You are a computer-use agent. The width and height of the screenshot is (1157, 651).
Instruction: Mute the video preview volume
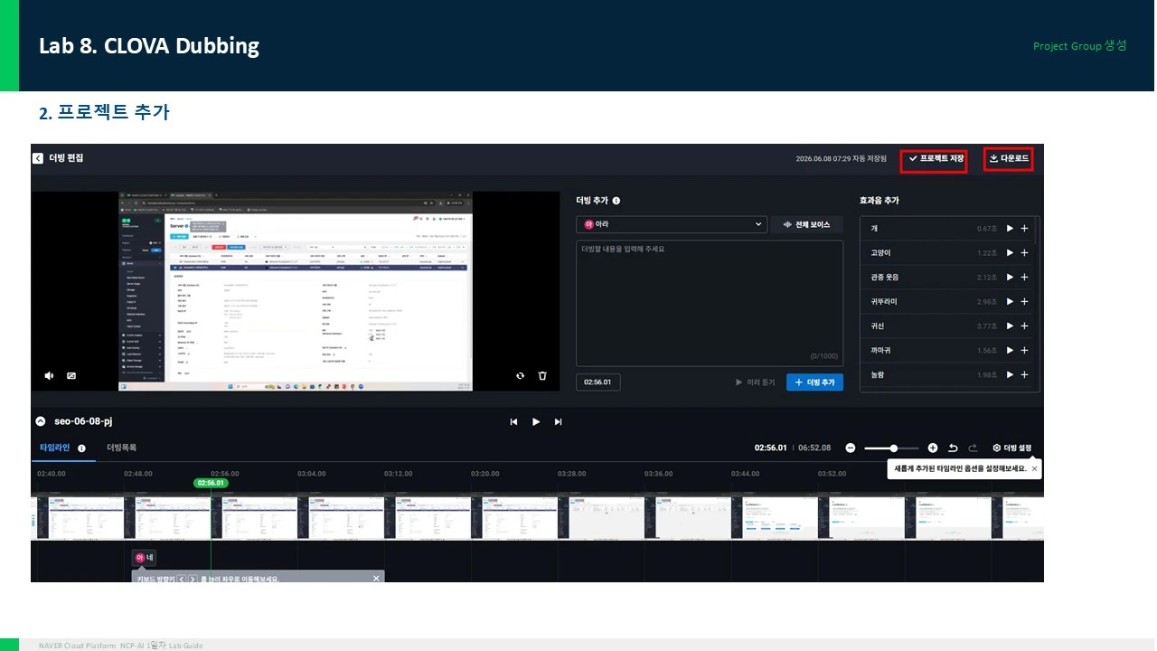click(x=49, y=375)
